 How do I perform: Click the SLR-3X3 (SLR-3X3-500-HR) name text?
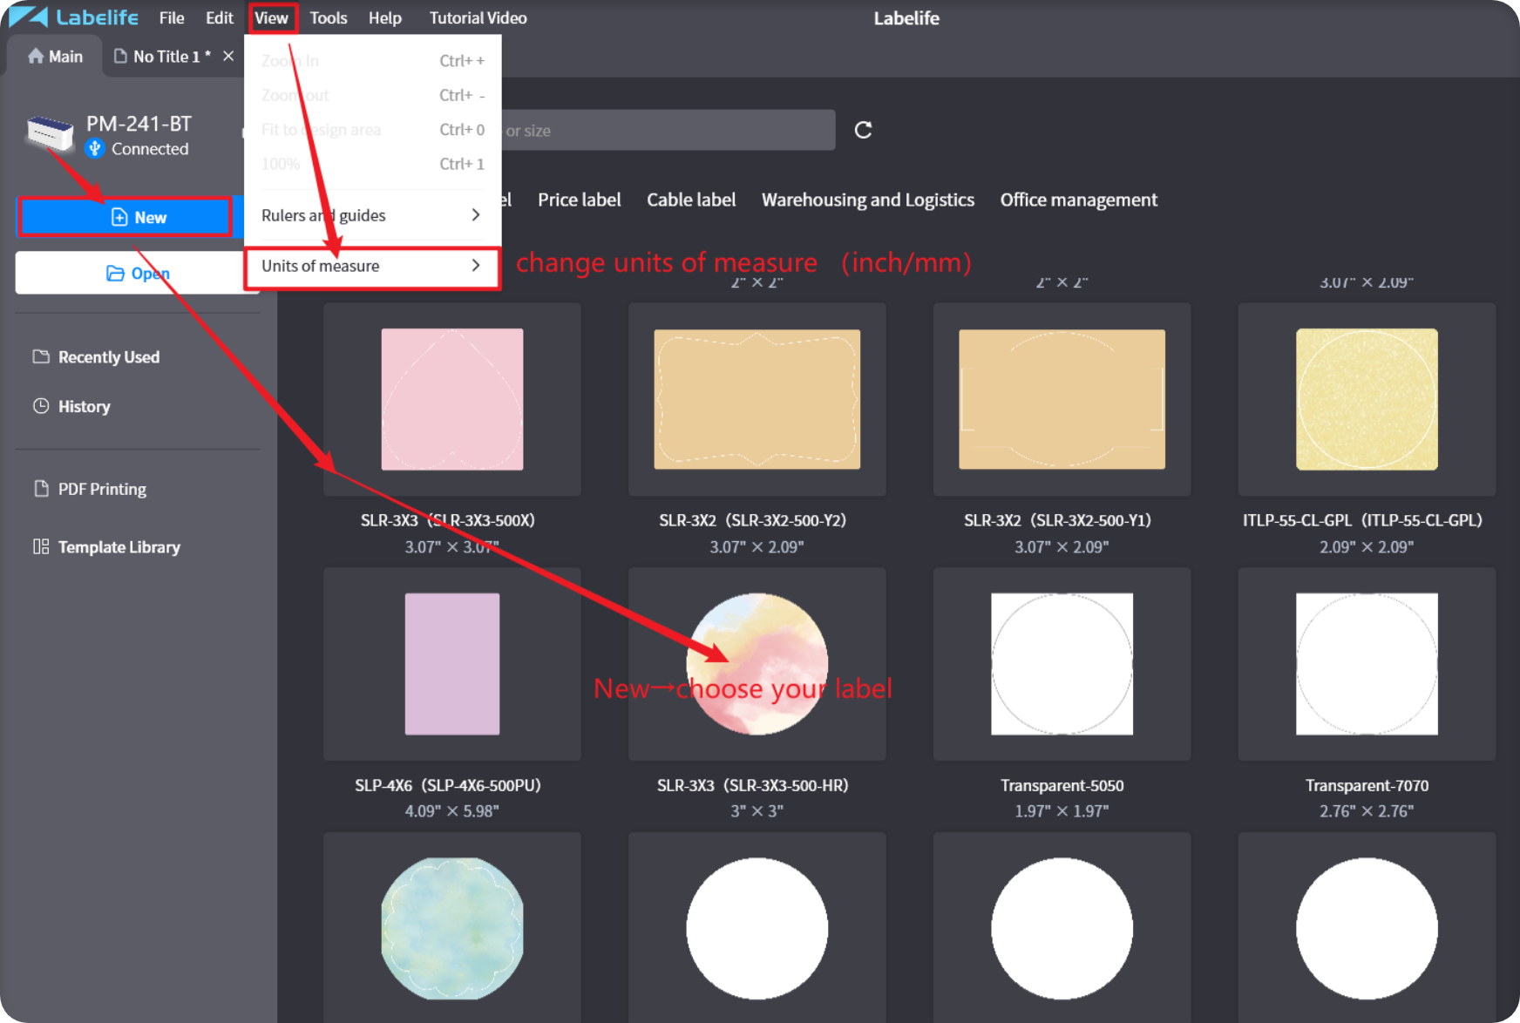click(752, 785)
